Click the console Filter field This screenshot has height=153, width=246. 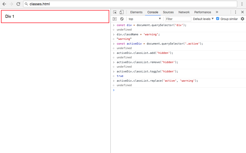coord(178,19)
